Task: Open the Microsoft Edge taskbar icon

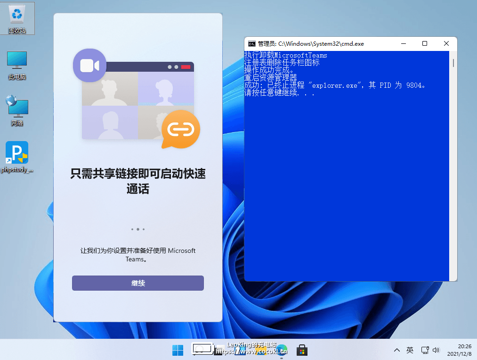Action: tap(282, 350)
